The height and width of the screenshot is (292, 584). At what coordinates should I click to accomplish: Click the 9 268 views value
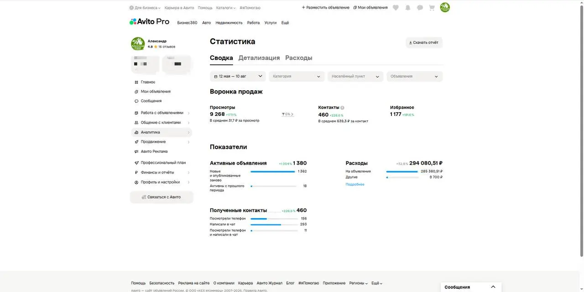217,115
